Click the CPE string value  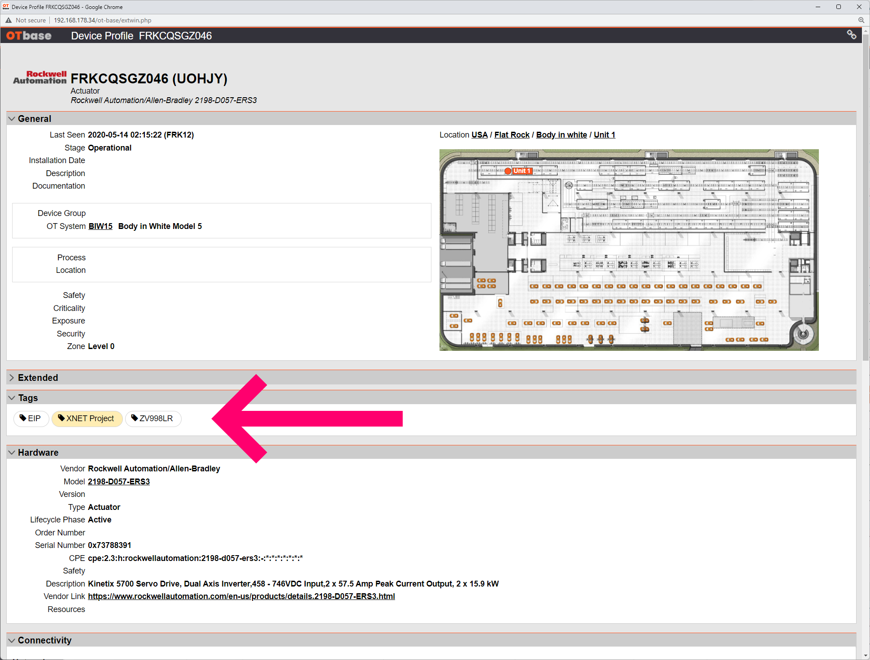tap(196, 558)
